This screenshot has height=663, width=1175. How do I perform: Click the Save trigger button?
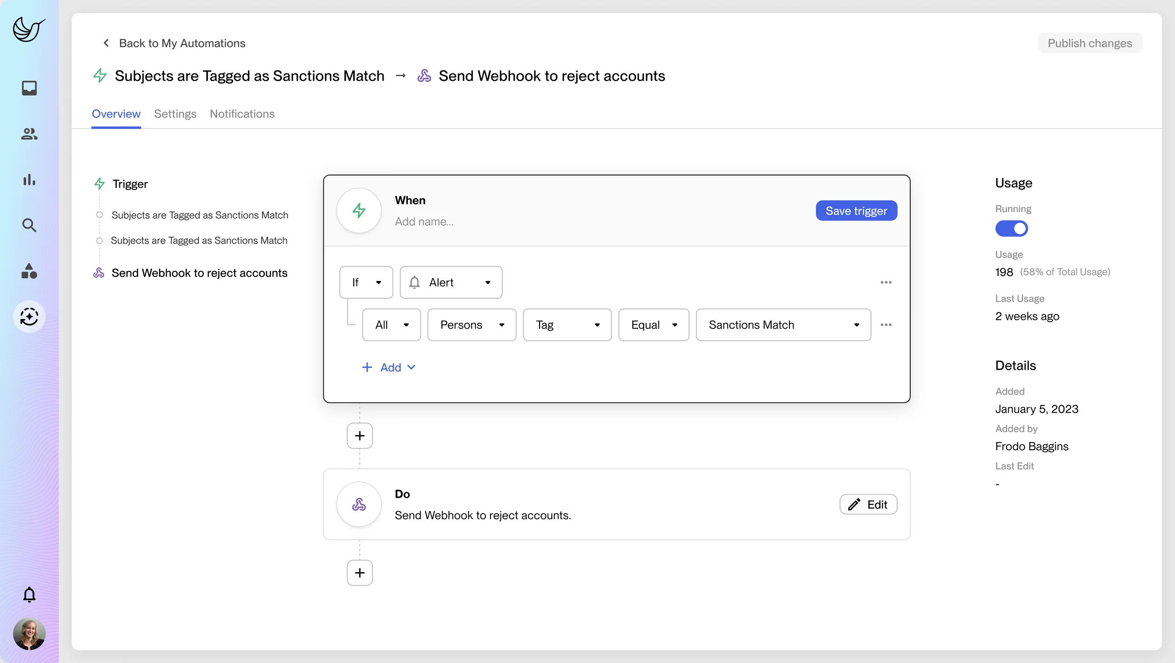[856, 211]
